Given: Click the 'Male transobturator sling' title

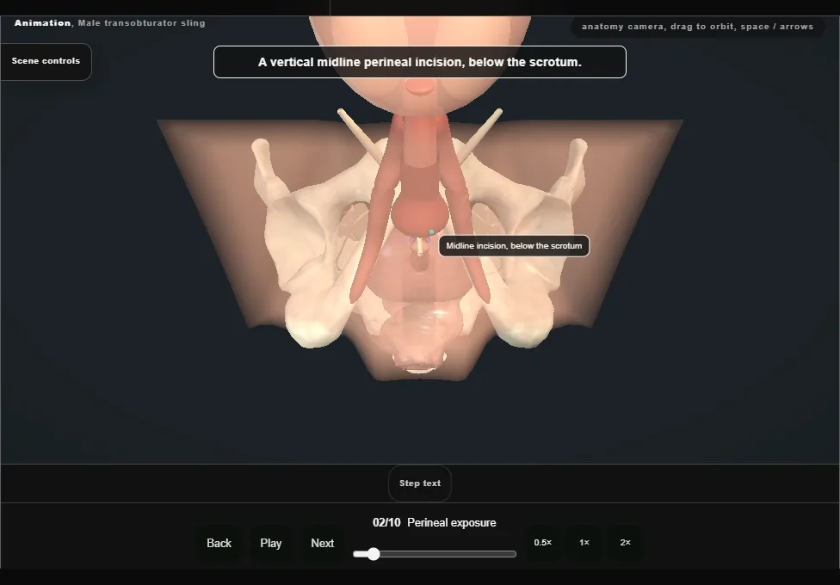Looking at the screenshot, I should tap(141, 23).
